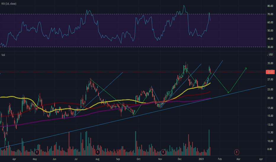Click the 35.00 level on the price axis

(x=270, y=63)
